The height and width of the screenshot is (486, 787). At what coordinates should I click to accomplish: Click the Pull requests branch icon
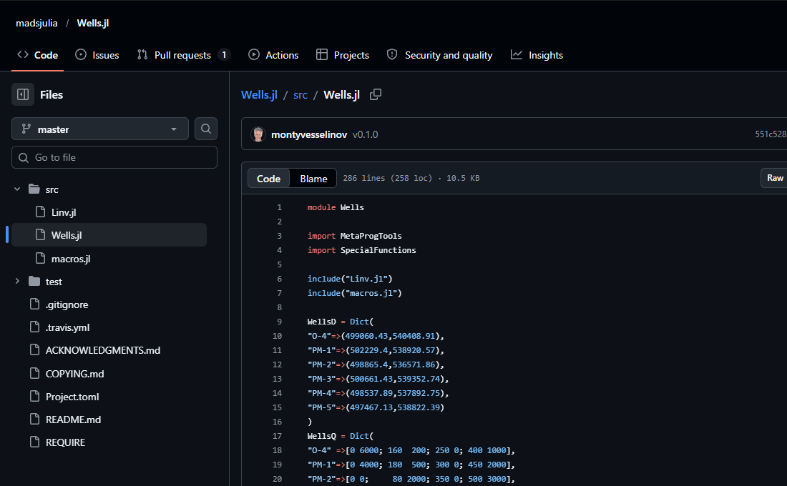click(x=142, y=54)
